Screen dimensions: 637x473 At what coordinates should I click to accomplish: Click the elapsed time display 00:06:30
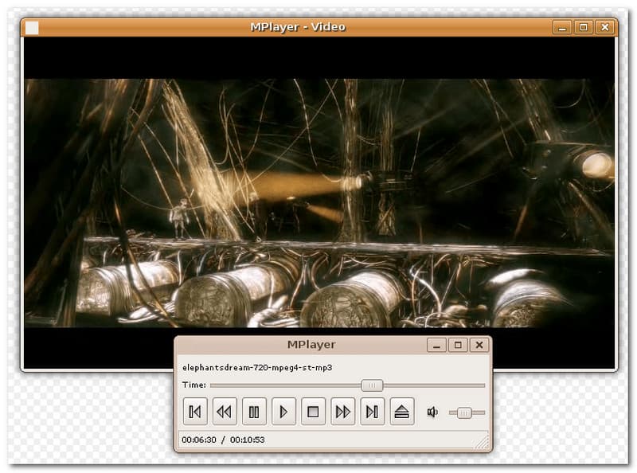pos(198,440)
